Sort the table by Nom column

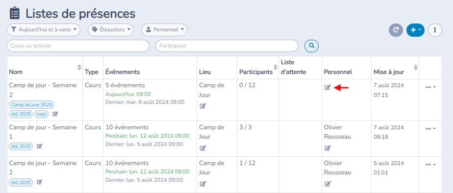point(79,68)
